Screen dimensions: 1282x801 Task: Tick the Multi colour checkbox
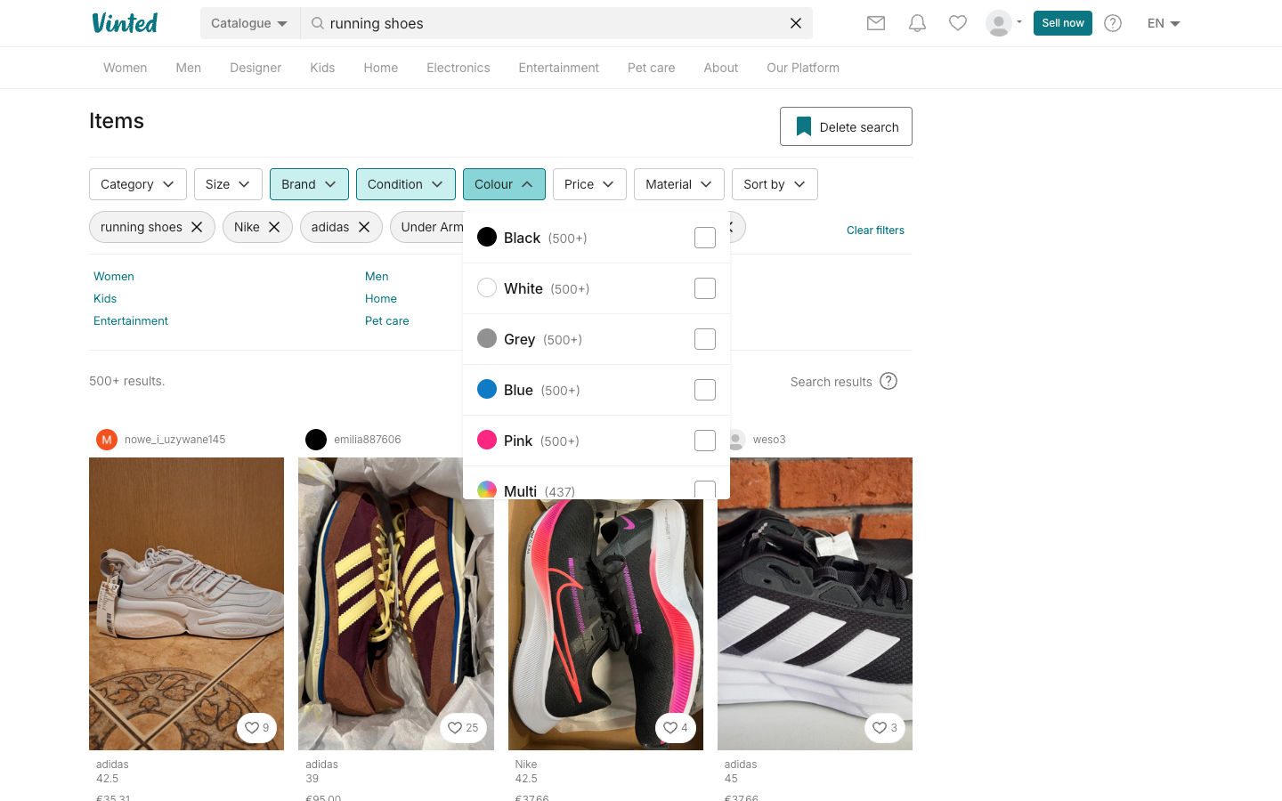705,490
